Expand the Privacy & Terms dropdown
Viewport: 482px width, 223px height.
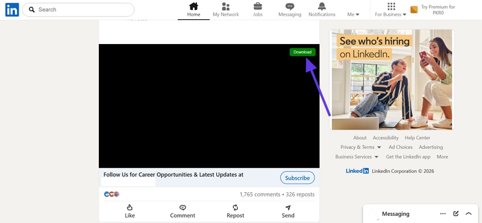point(360,147)
